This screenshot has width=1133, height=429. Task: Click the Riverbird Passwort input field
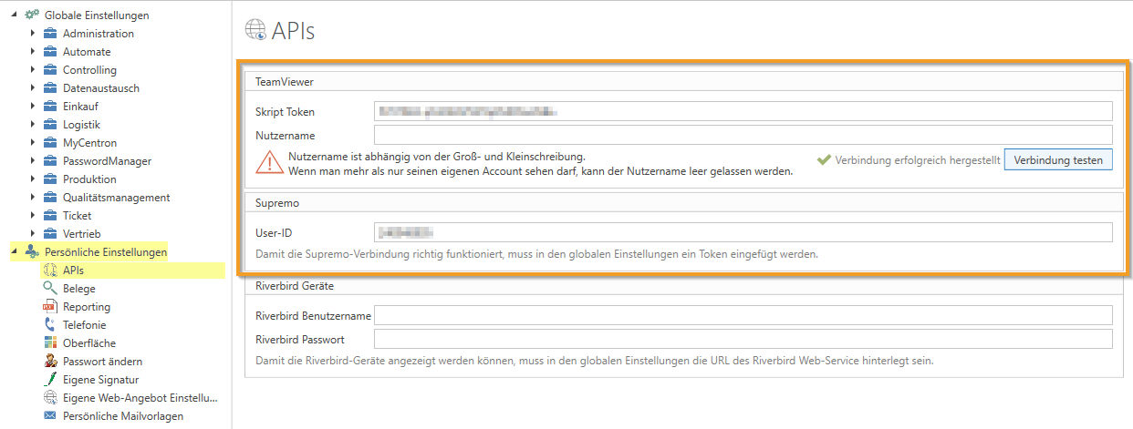(x=743, y=339)
